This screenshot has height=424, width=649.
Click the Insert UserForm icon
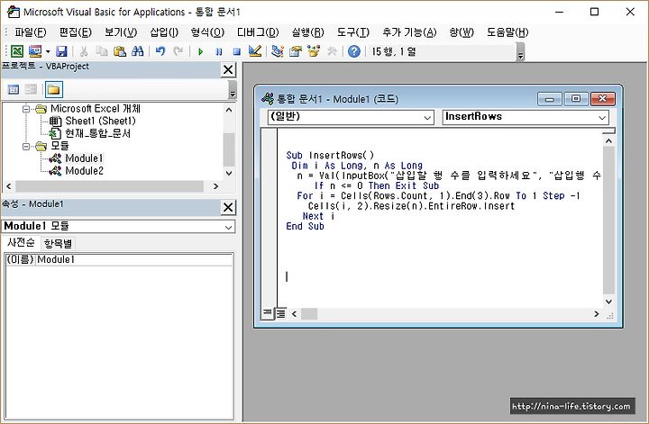pyautogui.click(x=35, y=51)
